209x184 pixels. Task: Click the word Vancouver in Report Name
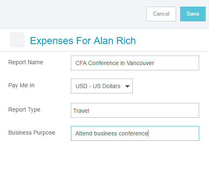coord(140,63)
